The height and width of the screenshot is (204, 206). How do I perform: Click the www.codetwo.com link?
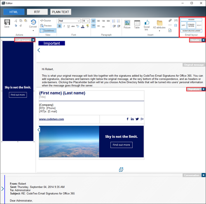coord(51,119)
